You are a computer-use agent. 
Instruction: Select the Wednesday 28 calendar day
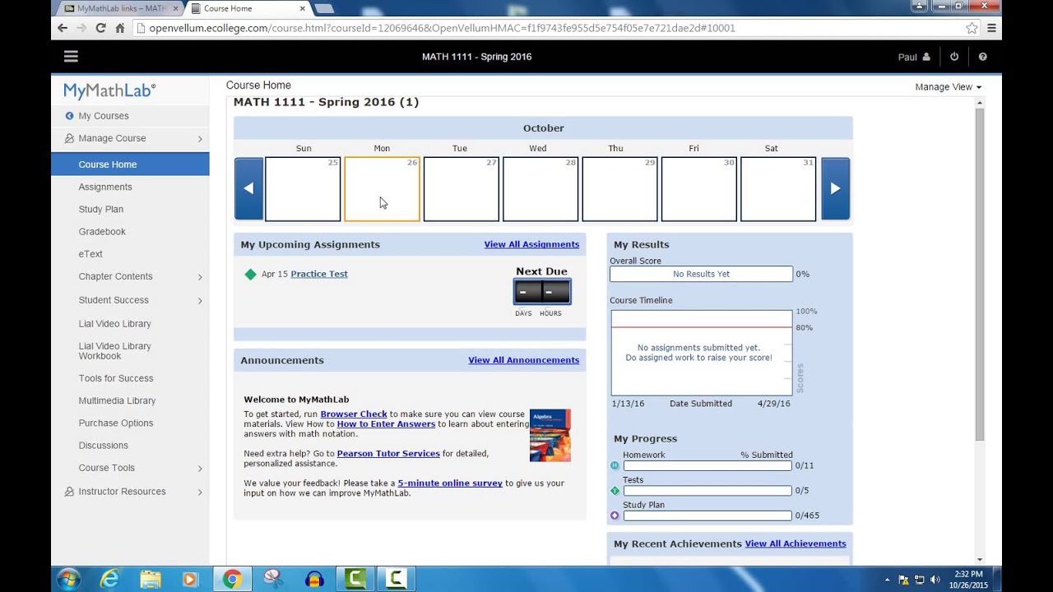[540, 189]
